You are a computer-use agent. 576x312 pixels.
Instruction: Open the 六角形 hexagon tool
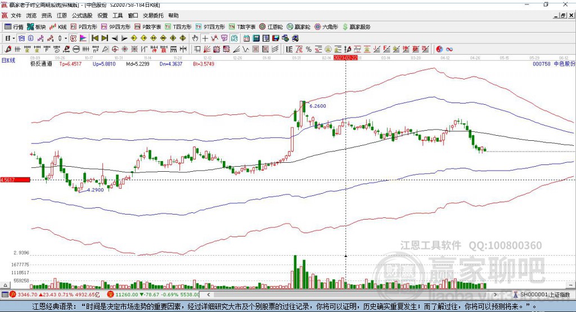pos(326,27)
